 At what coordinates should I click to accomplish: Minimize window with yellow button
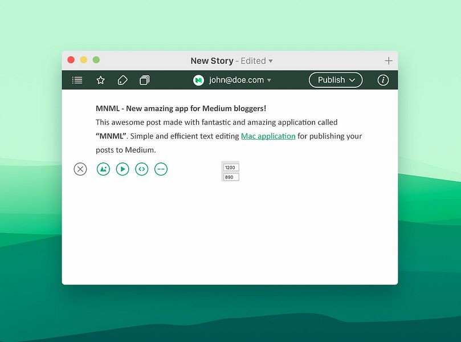point(84,60)
